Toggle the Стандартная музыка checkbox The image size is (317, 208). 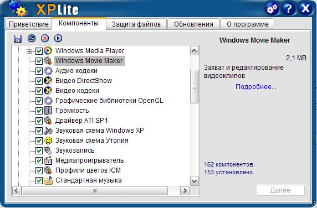[x=39, y=181]
